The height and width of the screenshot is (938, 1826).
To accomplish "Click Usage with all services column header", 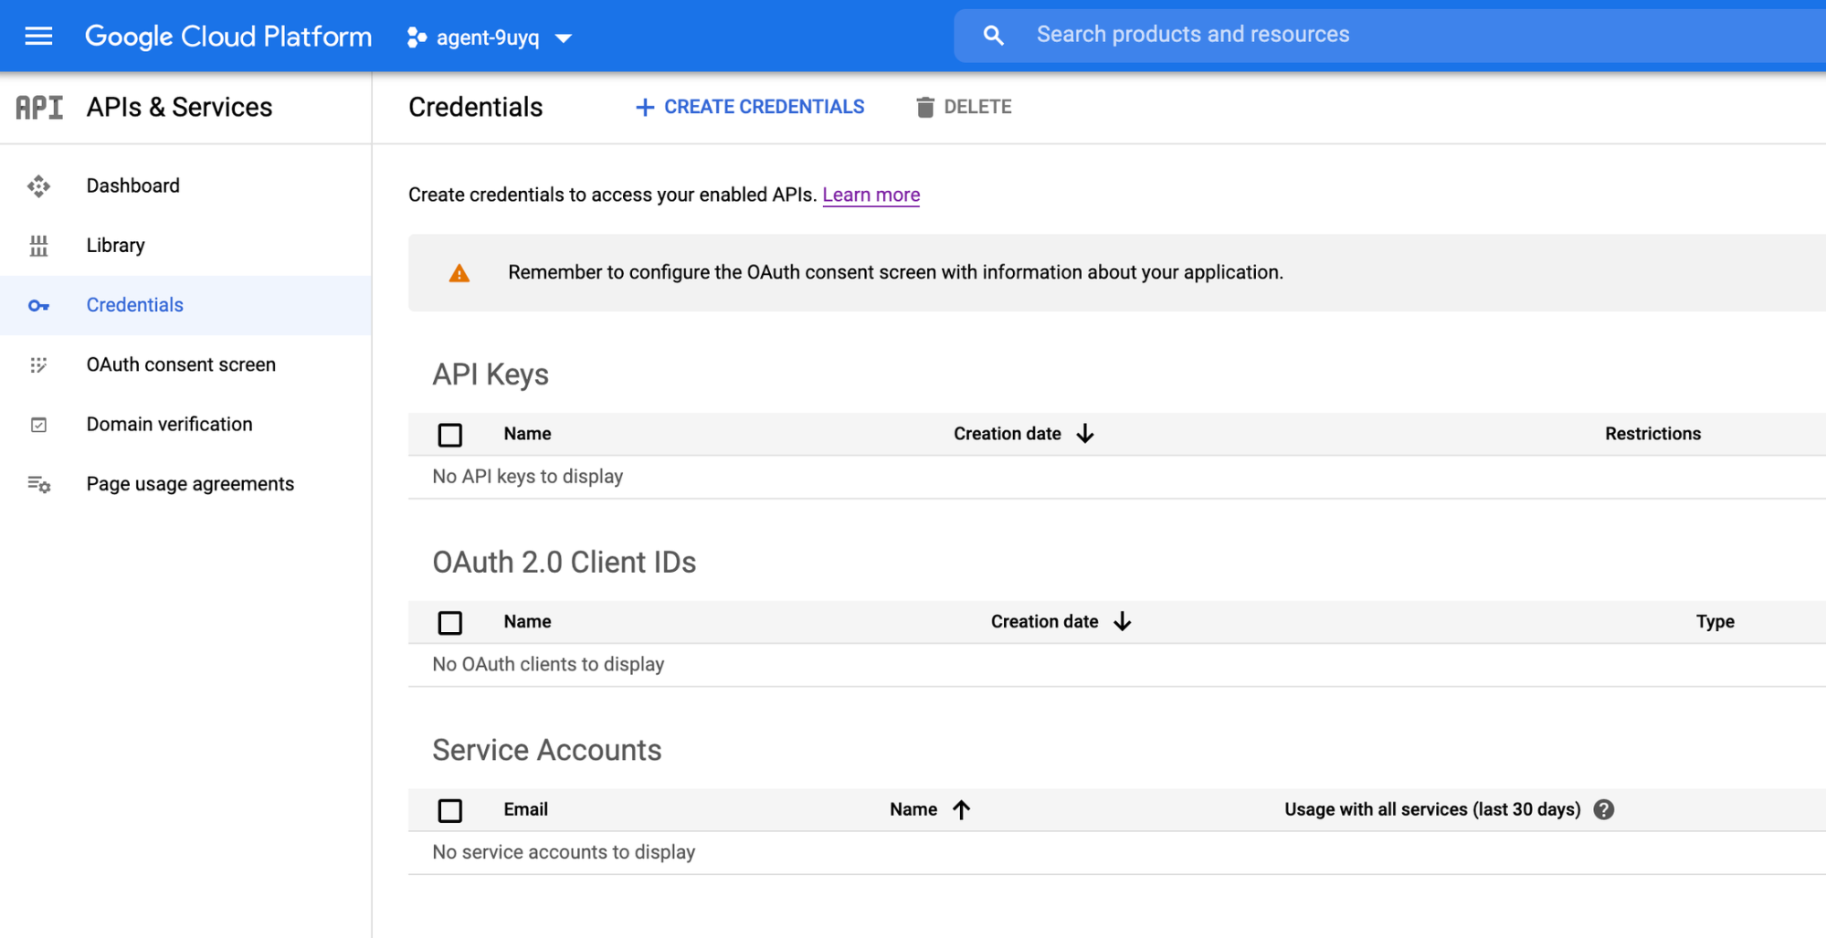I will tap(1432, 809).
